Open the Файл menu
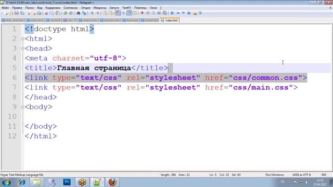The image size is (333, 187). (x=5, y=8)
